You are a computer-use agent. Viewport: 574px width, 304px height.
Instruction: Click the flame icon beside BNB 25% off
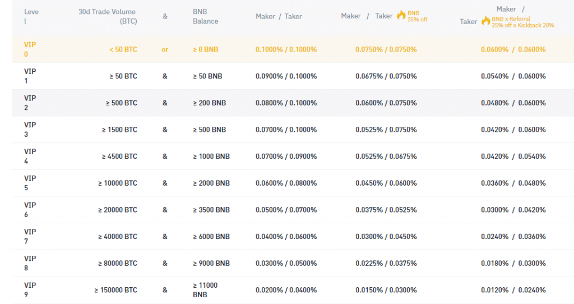[401, 15]
